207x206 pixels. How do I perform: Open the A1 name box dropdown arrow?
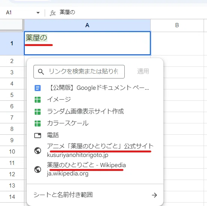(38, 13)
